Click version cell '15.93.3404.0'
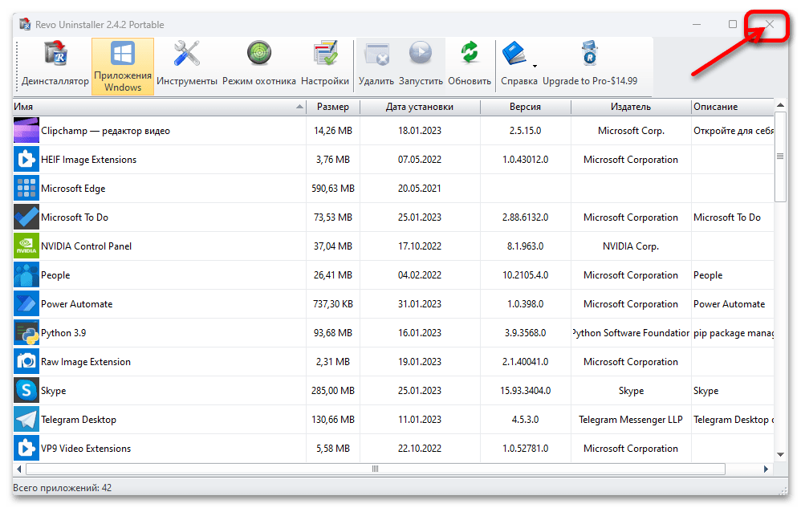 pyautogui.click(x=525, y=391)
